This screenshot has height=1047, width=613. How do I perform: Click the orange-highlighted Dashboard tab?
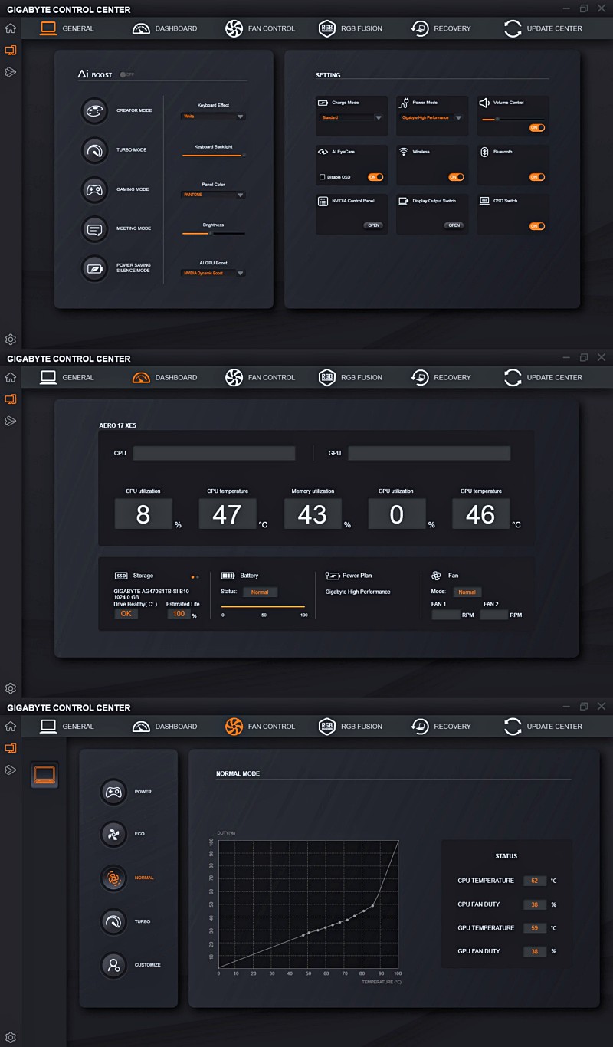pyautogui.click(x=165, y=377)
